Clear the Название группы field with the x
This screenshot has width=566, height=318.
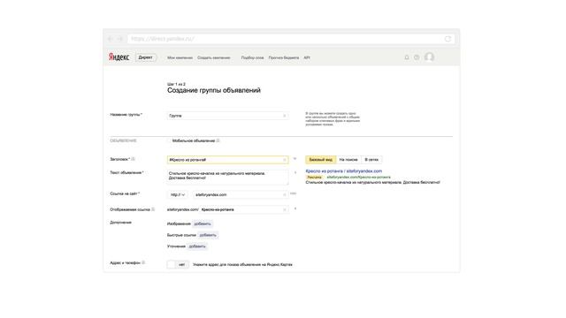click(285, 116)
